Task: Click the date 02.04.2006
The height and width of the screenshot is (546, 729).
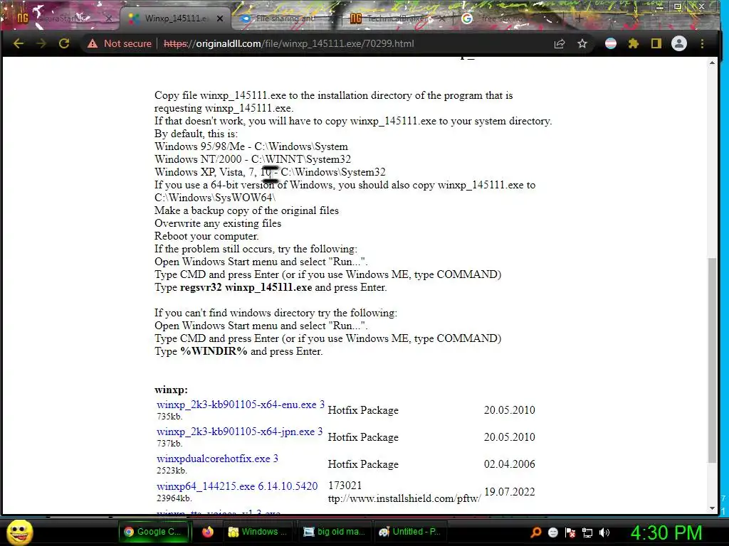Action: (510, 464)
